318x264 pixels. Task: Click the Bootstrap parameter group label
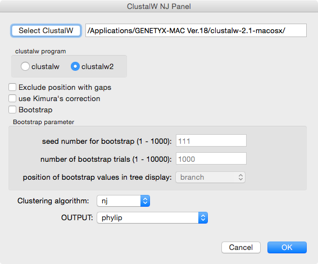coord(44,122)
